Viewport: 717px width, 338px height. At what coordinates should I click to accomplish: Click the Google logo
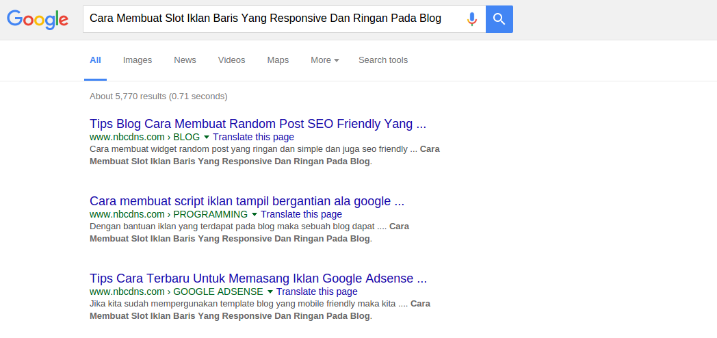click(38, 19)
